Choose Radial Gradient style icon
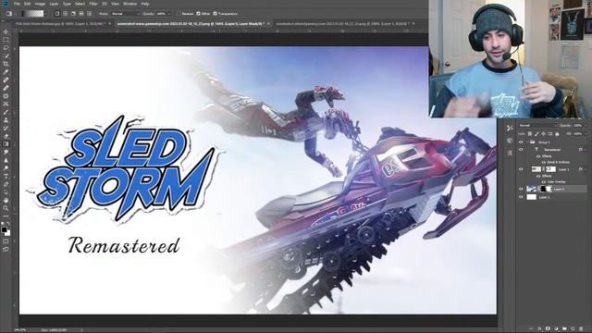Viewport: 592px width, 333px height. 66,14
